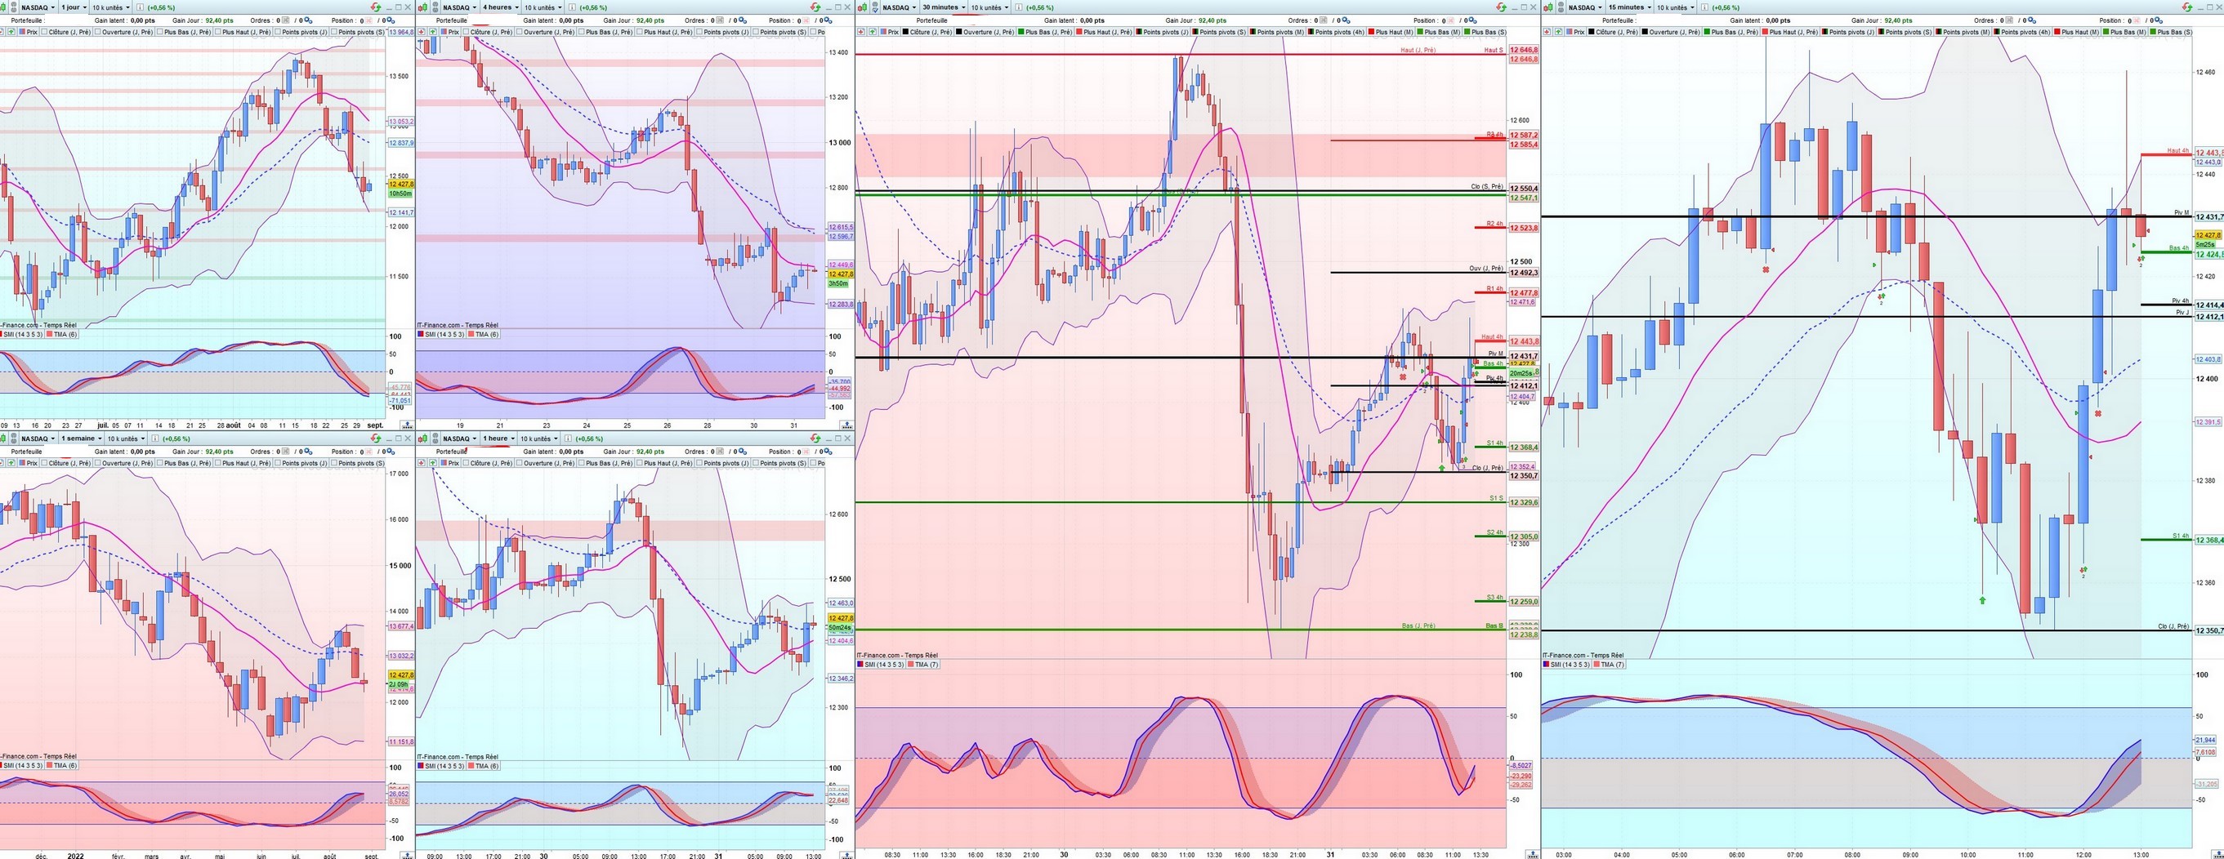The image size is (2224, 859).
Task: Click the red-green refresh arrows icon in 30 minutes chart
Action: 1502,7
